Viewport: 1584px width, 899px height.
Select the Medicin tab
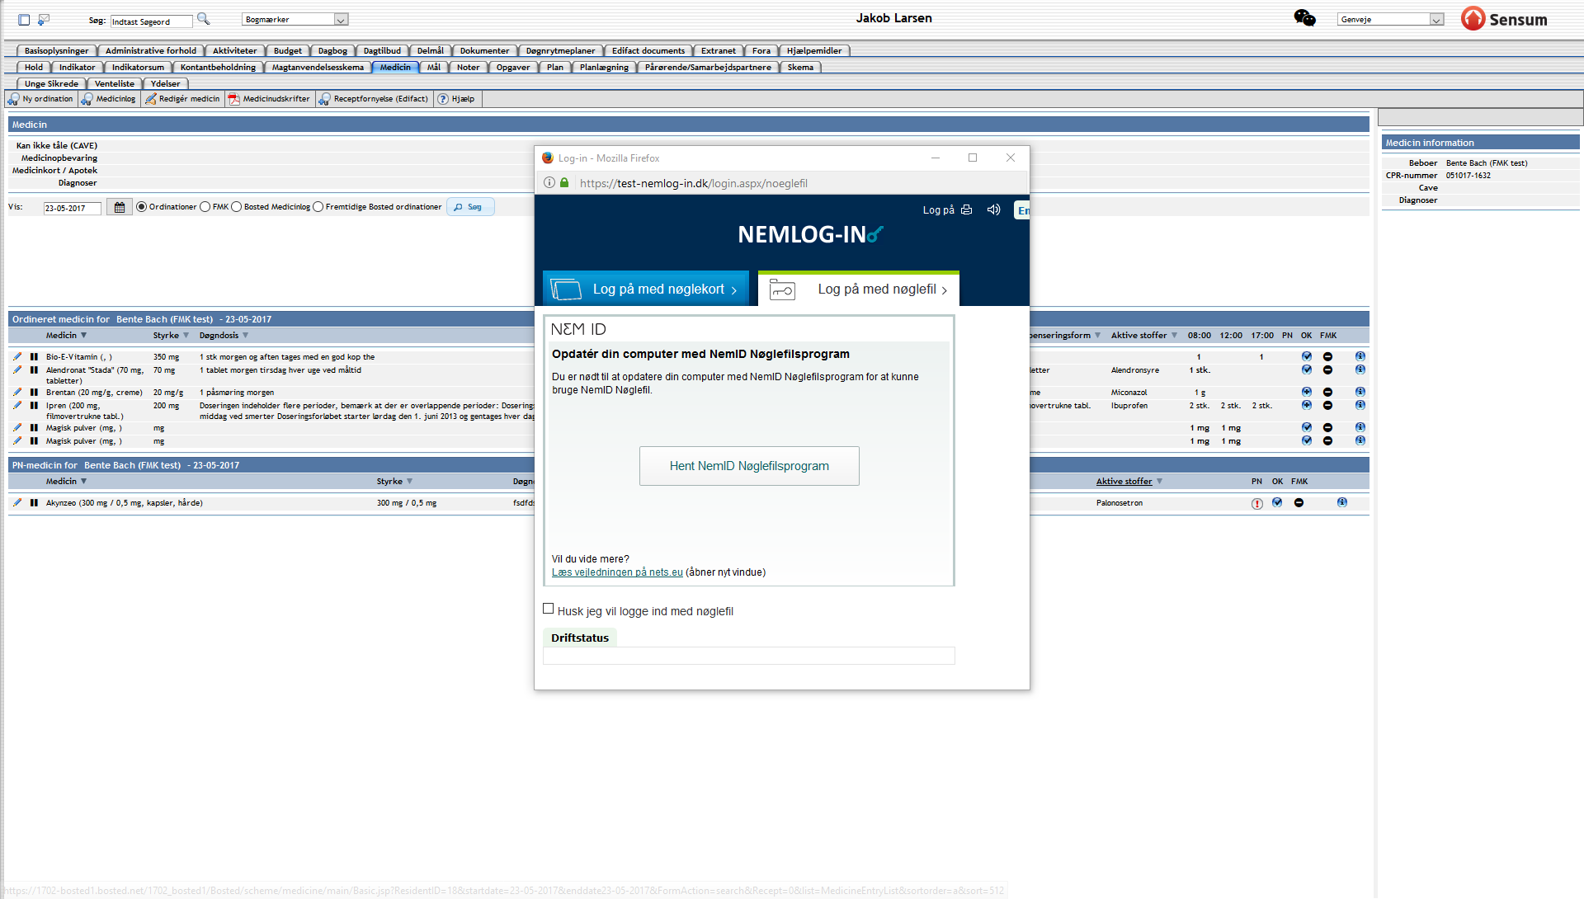(x=395, y=68)
